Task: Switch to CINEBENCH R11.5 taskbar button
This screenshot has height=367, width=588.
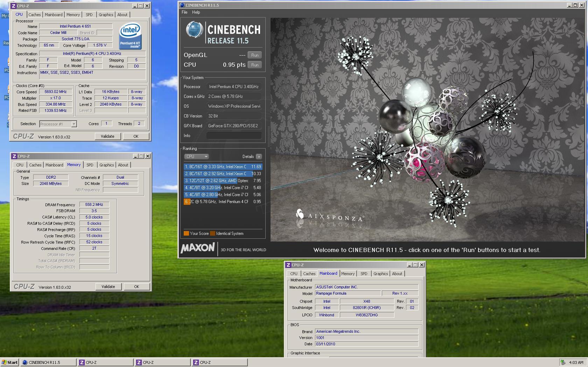Action: [x=49, y=362]
